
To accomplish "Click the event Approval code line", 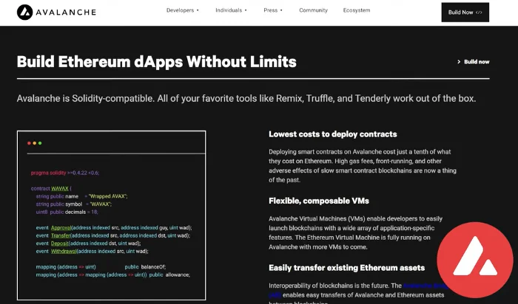I will [x=114, y=227].
